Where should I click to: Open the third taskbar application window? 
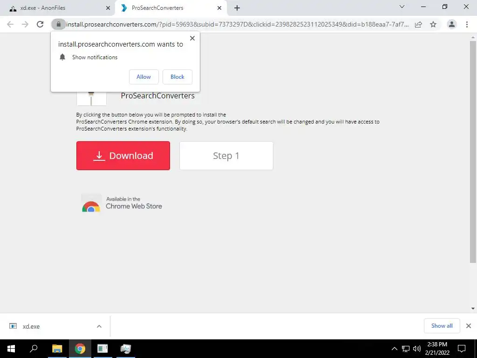point(102,349)
